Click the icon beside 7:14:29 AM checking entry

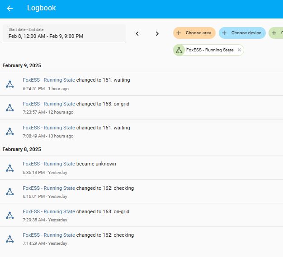point(9,239)
